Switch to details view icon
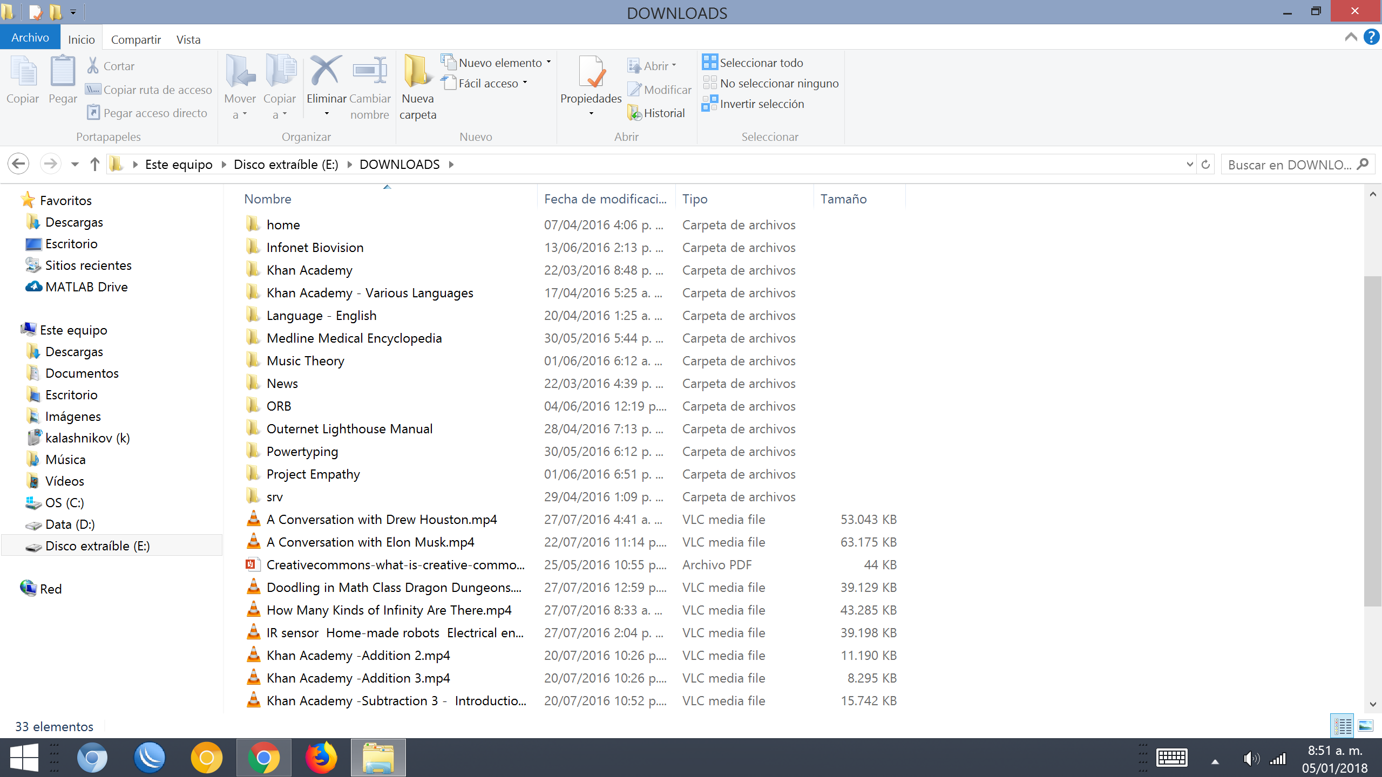The image size is (1382, 777). pyautogui.click(x=1342, y=726)
